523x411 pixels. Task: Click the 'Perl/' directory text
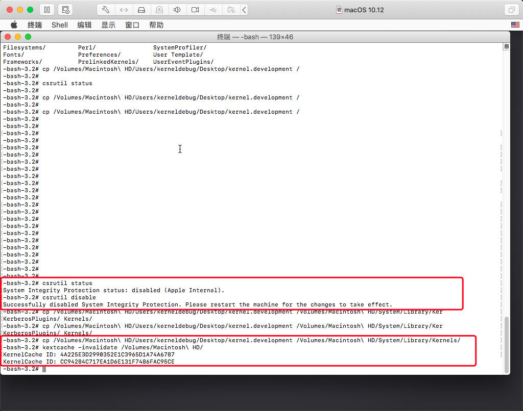click(x=87, y=47)
